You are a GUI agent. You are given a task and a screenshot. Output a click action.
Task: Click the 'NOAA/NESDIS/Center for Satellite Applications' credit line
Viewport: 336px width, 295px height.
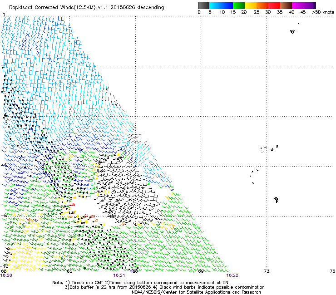click(196, 292)
